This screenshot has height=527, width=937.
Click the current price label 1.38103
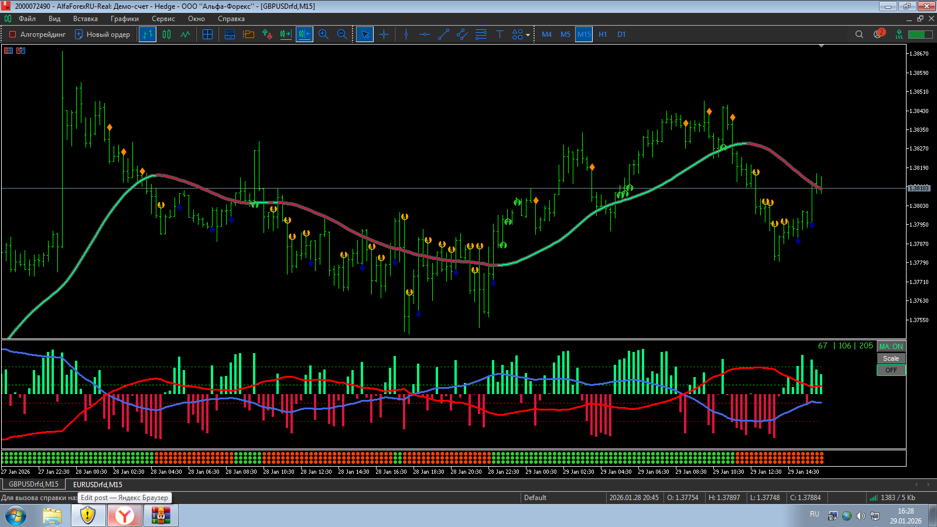(919, 188)
